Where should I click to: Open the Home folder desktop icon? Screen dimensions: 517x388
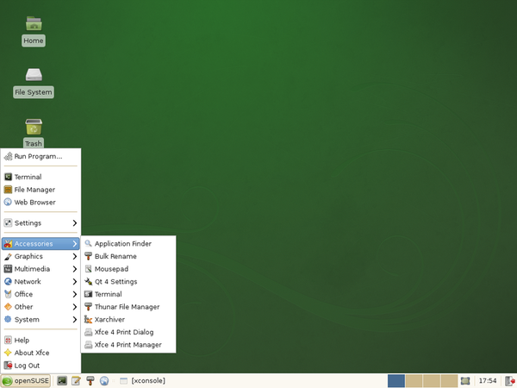[x=34, y=24]
